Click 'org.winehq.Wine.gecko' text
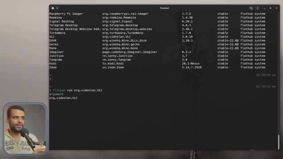The width and height of the screenshot is (283, 159). [x=121, y=44]
